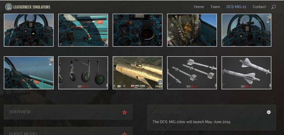Open the two large missiles thumbnail
This screenshot has height=135, width=284.
pyautogui.click(x=246, y=73)
